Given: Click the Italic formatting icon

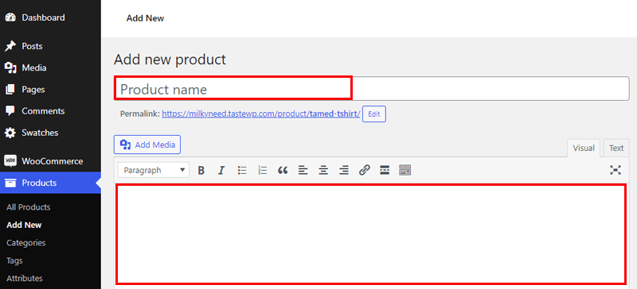Looking at the screenshot, I should point(221,171).
